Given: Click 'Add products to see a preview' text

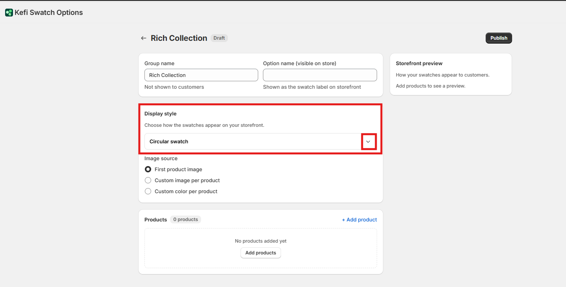Looking at the screenshot, I should [x=431, y=86].
